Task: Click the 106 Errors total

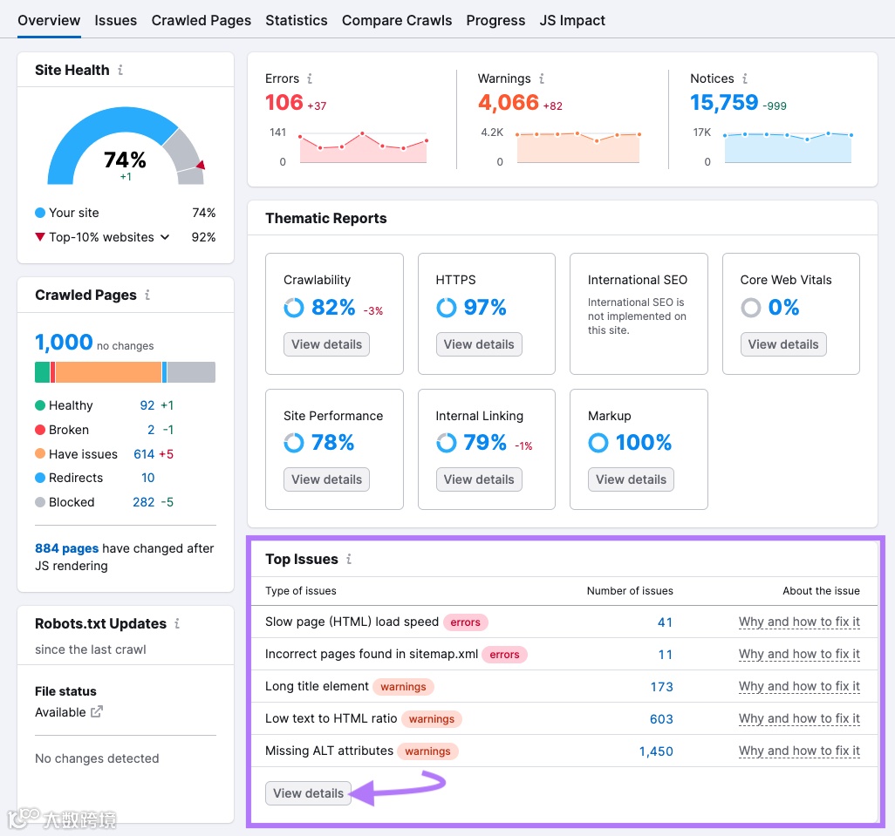Action: click(284, 103)
